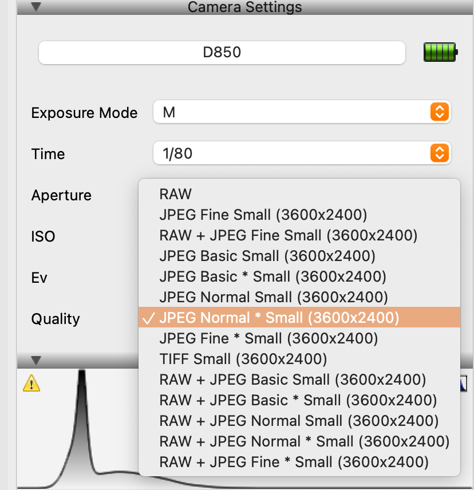Pick JPEG Basic Small (3600x2400)
This screenshot has width=474, height=490.
[299, 256]
